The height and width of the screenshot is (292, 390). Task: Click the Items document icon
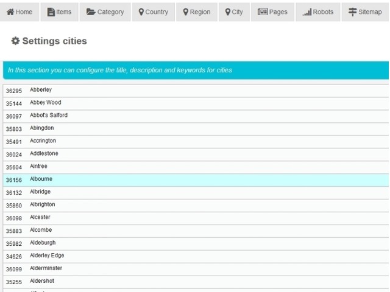51,12
